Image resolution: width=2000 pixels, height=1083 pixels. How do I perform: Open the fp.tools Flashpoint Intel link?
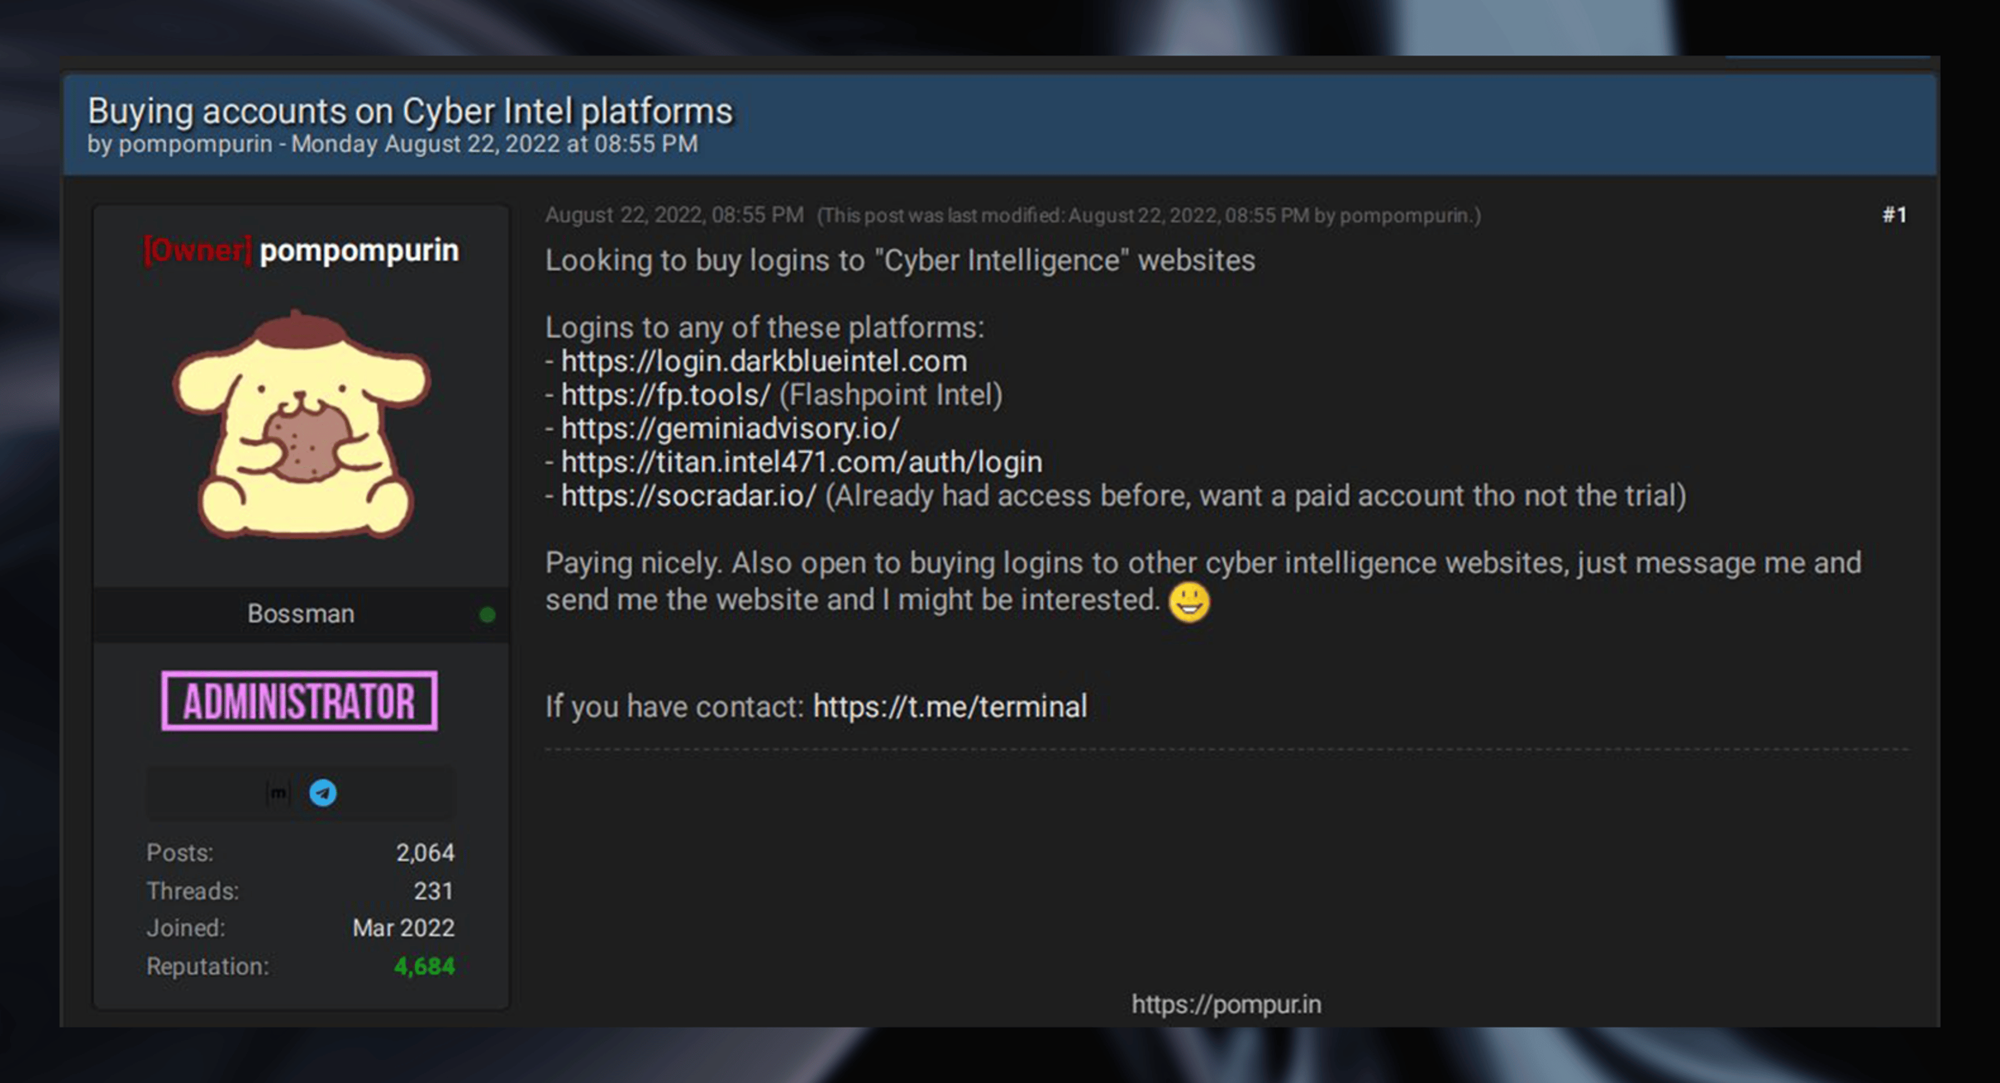pos(664,394)
